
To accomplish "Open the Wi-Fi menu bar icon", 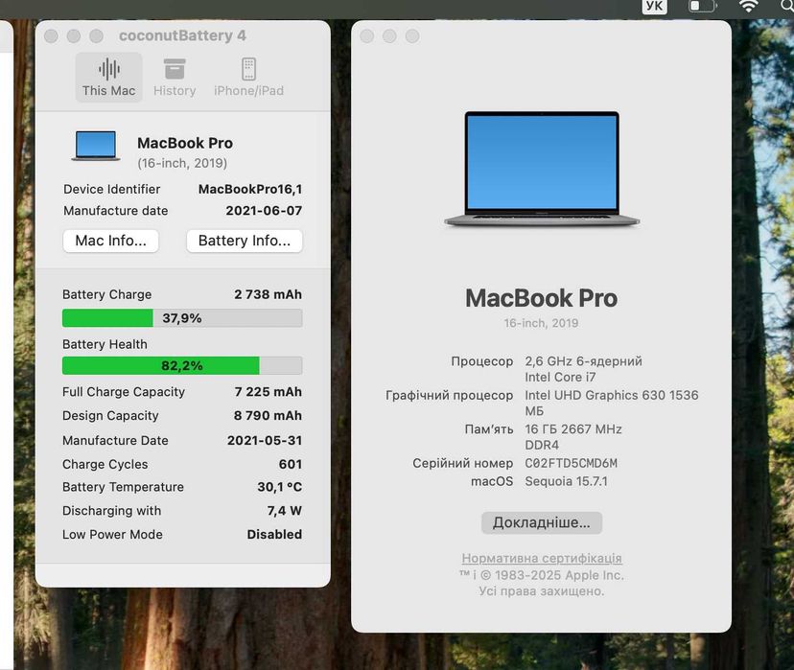I will [x=748, y=6].
